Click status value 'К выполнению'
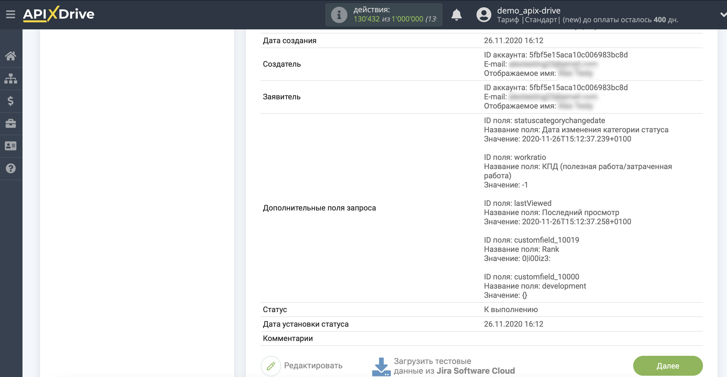This screenshot has height=377, width=727. [511, 310]
